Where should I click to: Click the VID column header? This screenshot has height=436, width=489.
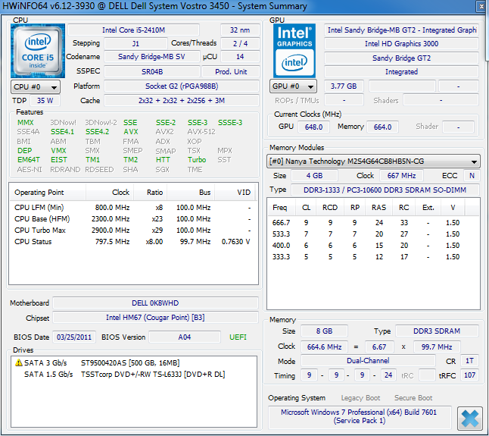click(x=235, y=193)
